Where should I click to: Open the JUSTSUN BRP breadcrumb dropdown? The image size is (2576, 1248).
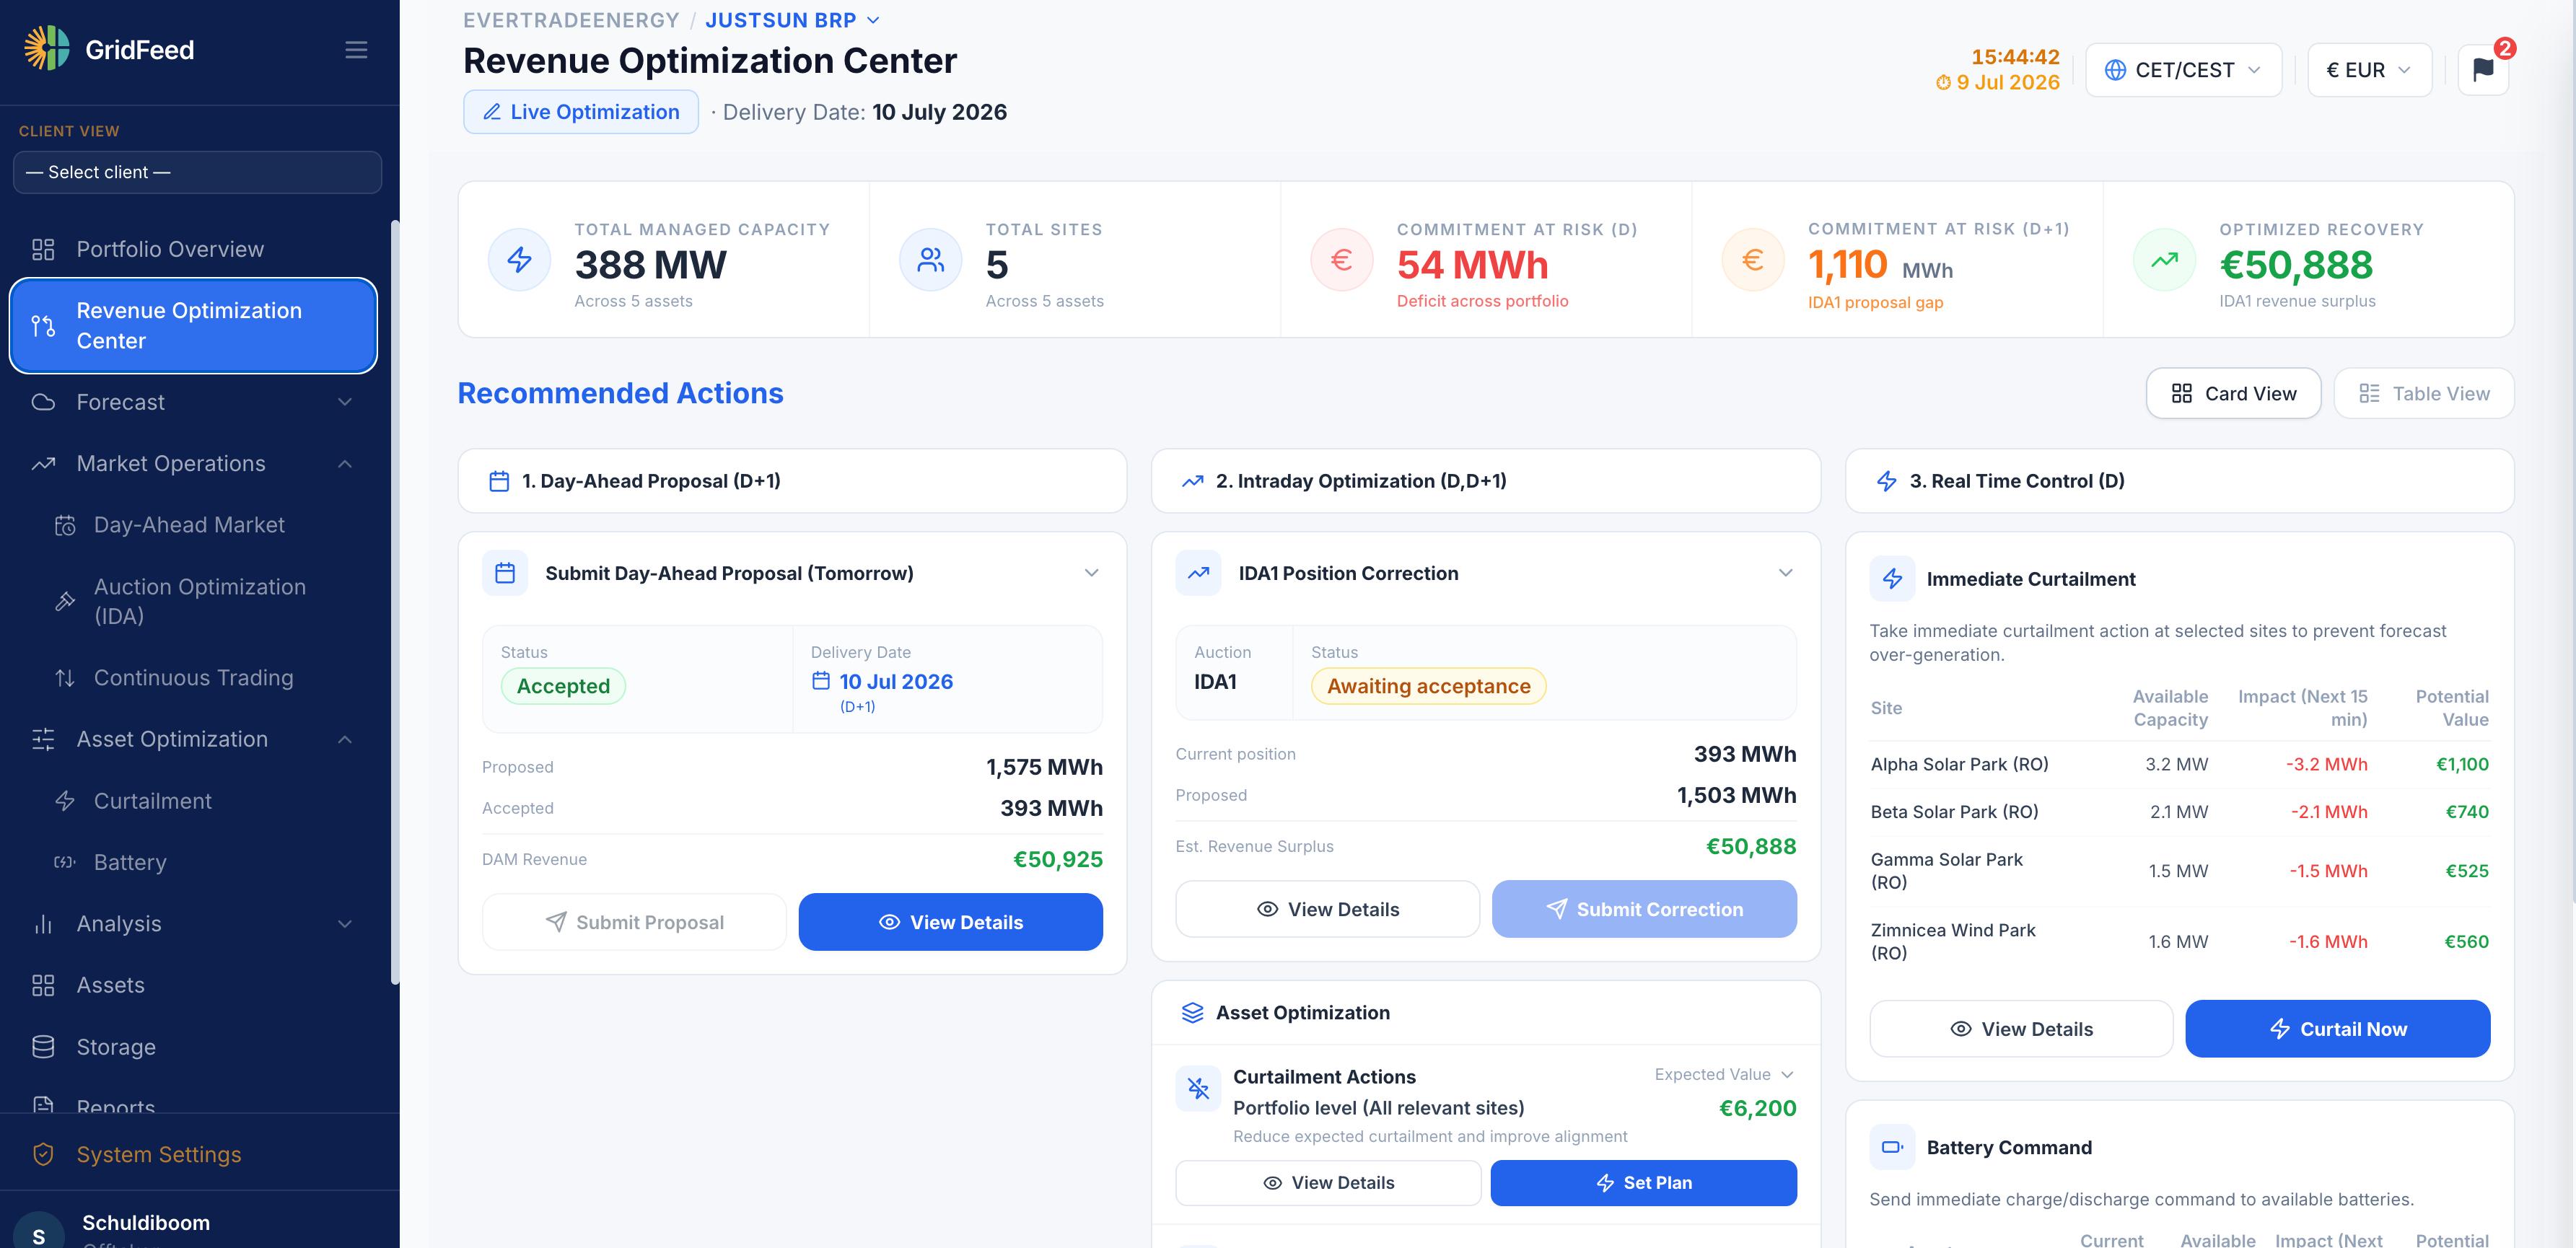(792, 20)
